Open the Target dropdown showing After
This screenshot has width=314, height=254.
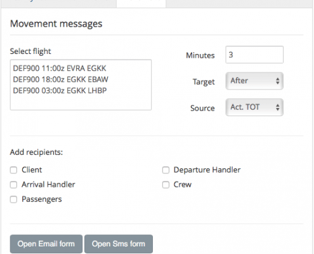254,81
